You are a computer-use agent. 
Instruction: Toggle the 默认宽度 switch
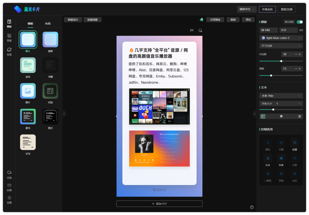tap(300, 22)
